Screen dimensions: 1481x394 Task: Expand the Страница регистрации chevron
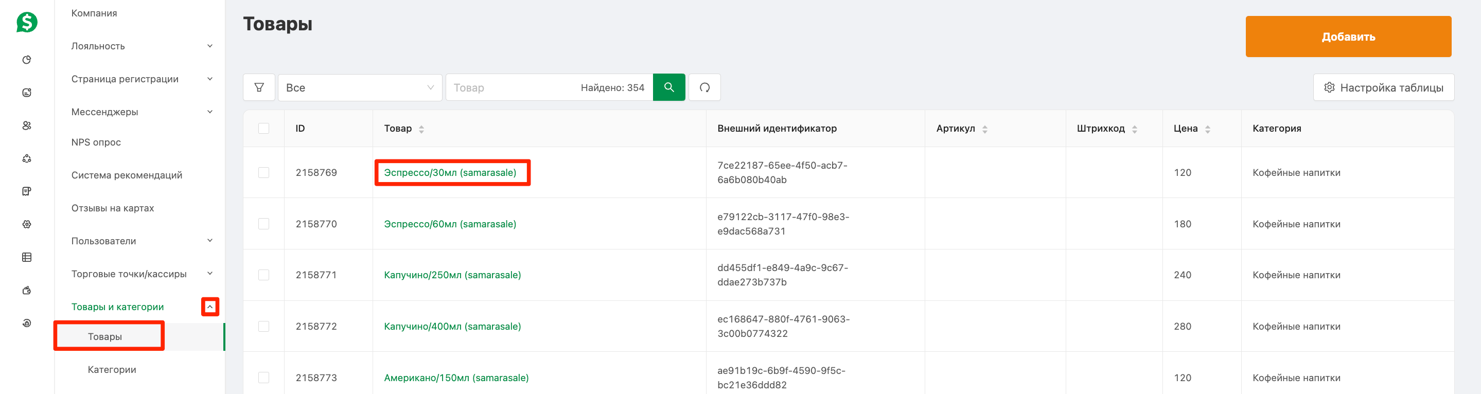[210, 79]
